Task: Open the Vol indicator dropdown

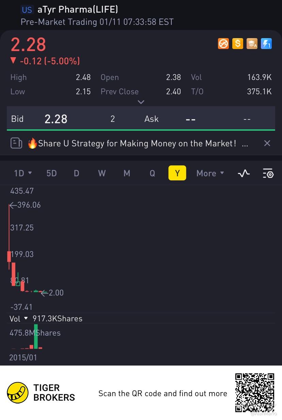Action: click(x=19, y=319)
